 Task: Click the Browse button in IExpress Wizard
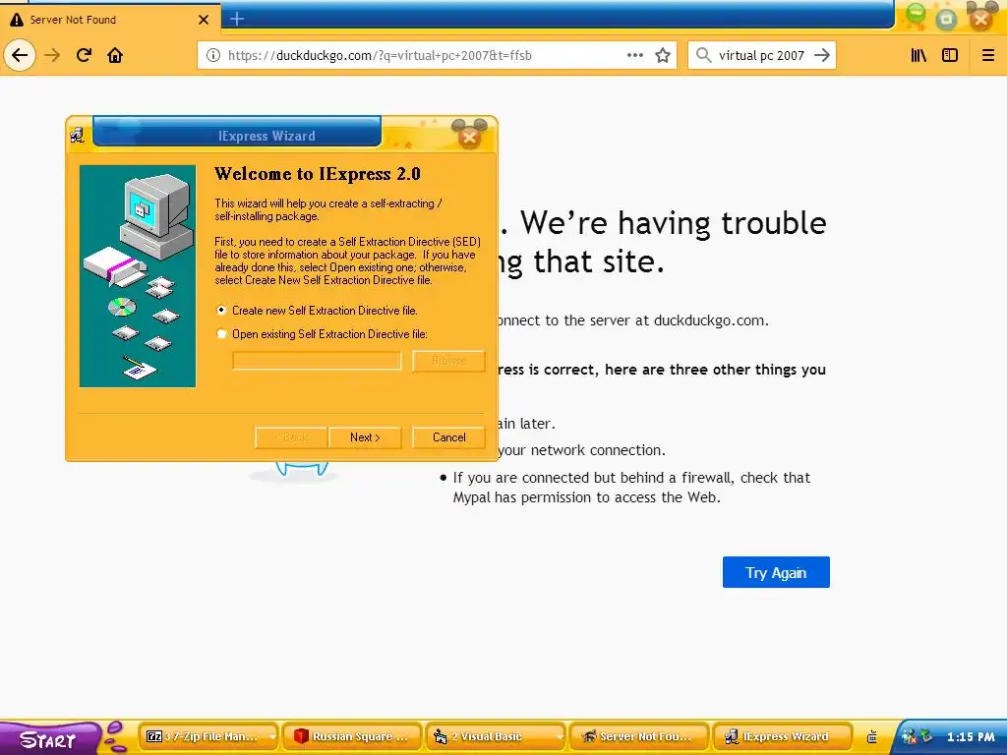[448, 361]
